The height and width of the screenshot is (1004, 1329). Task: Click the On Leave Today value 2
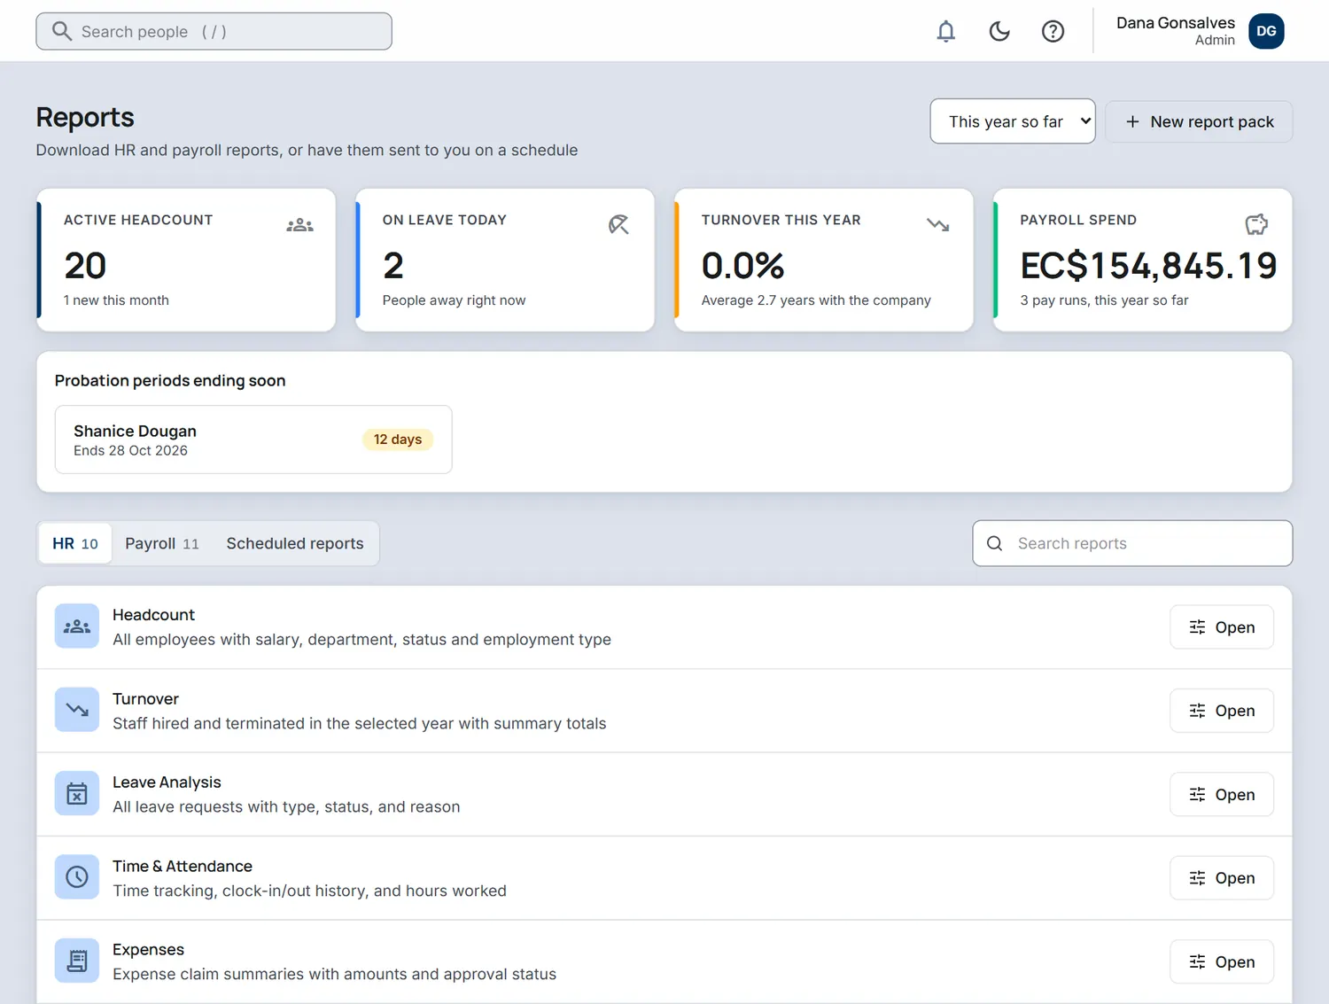393,266
